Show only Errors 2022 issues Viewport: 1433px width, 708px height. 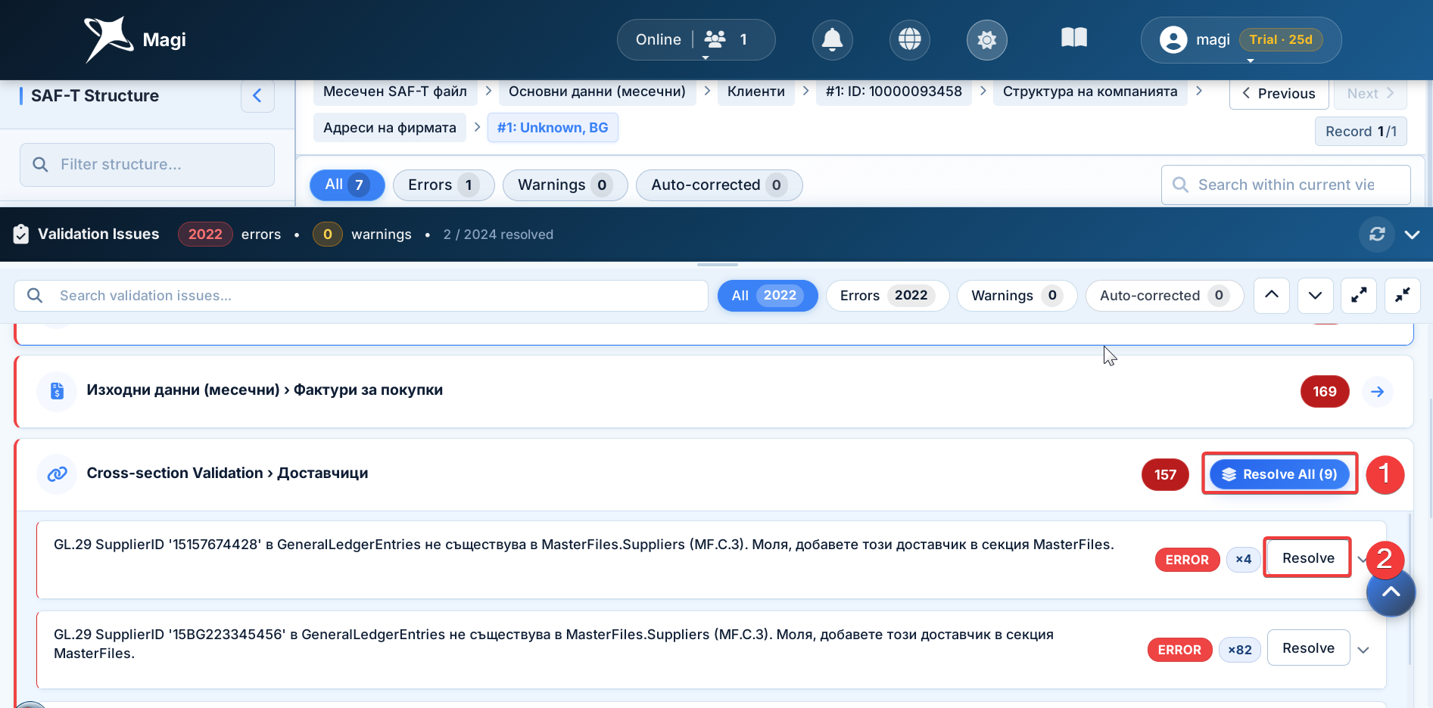pyautogui.click(x=887, y=295)
